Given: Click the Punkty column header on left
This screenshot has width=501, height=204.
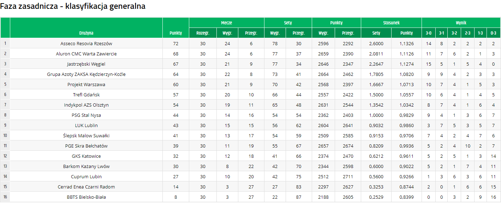Looking at the screenshot, I should (x=175, y=33).
